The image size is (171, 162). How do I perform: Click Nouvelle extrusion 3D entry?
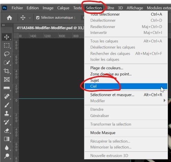(126, 156)
